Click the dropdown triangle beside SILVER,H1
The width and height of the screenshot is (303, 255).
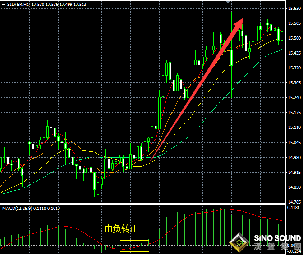click(3, 4)
